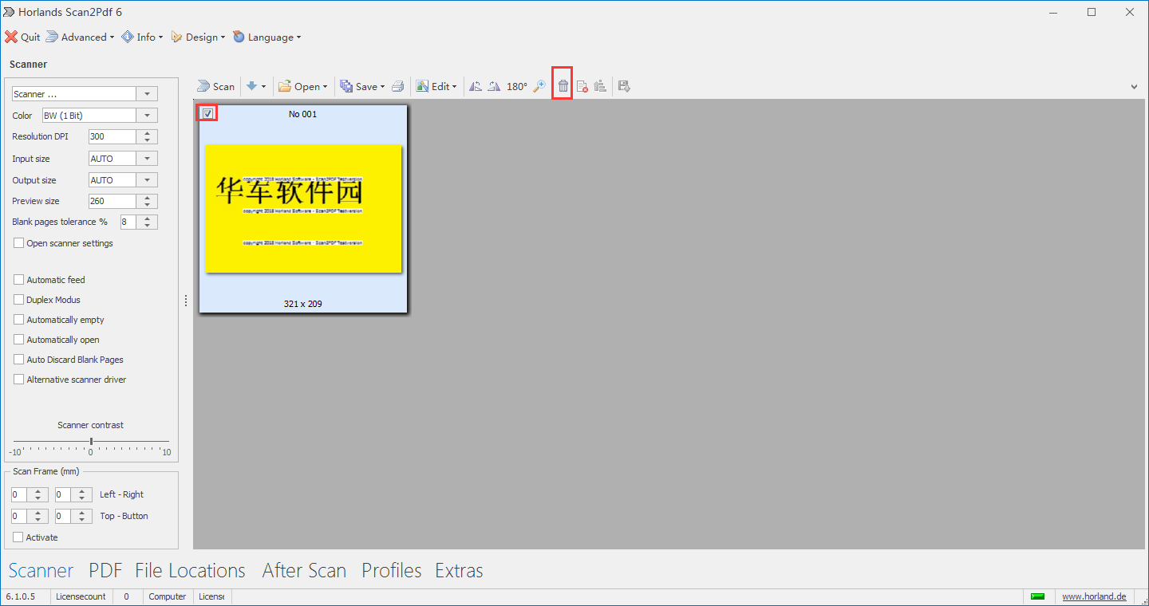Image resolution: width=1149 pixels, height=606 pixels.
Task: Expand the Input size dropdown
Action: [x=147, y=158]
